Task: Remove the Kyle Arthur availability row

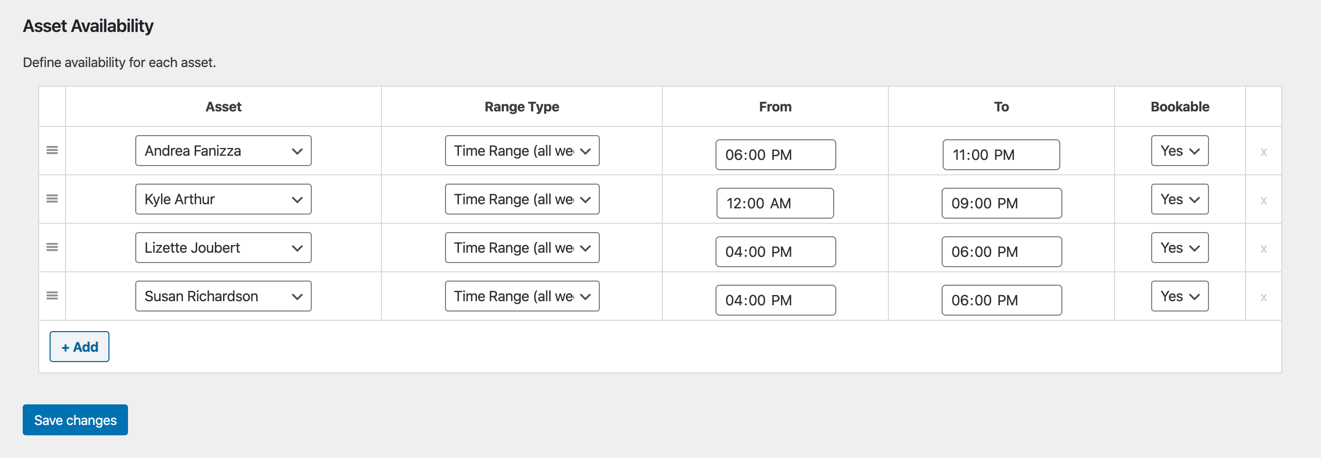Action: coord(1263,200)
